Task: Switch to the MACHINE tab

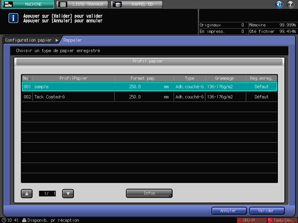Action: [x=28, y=4]
